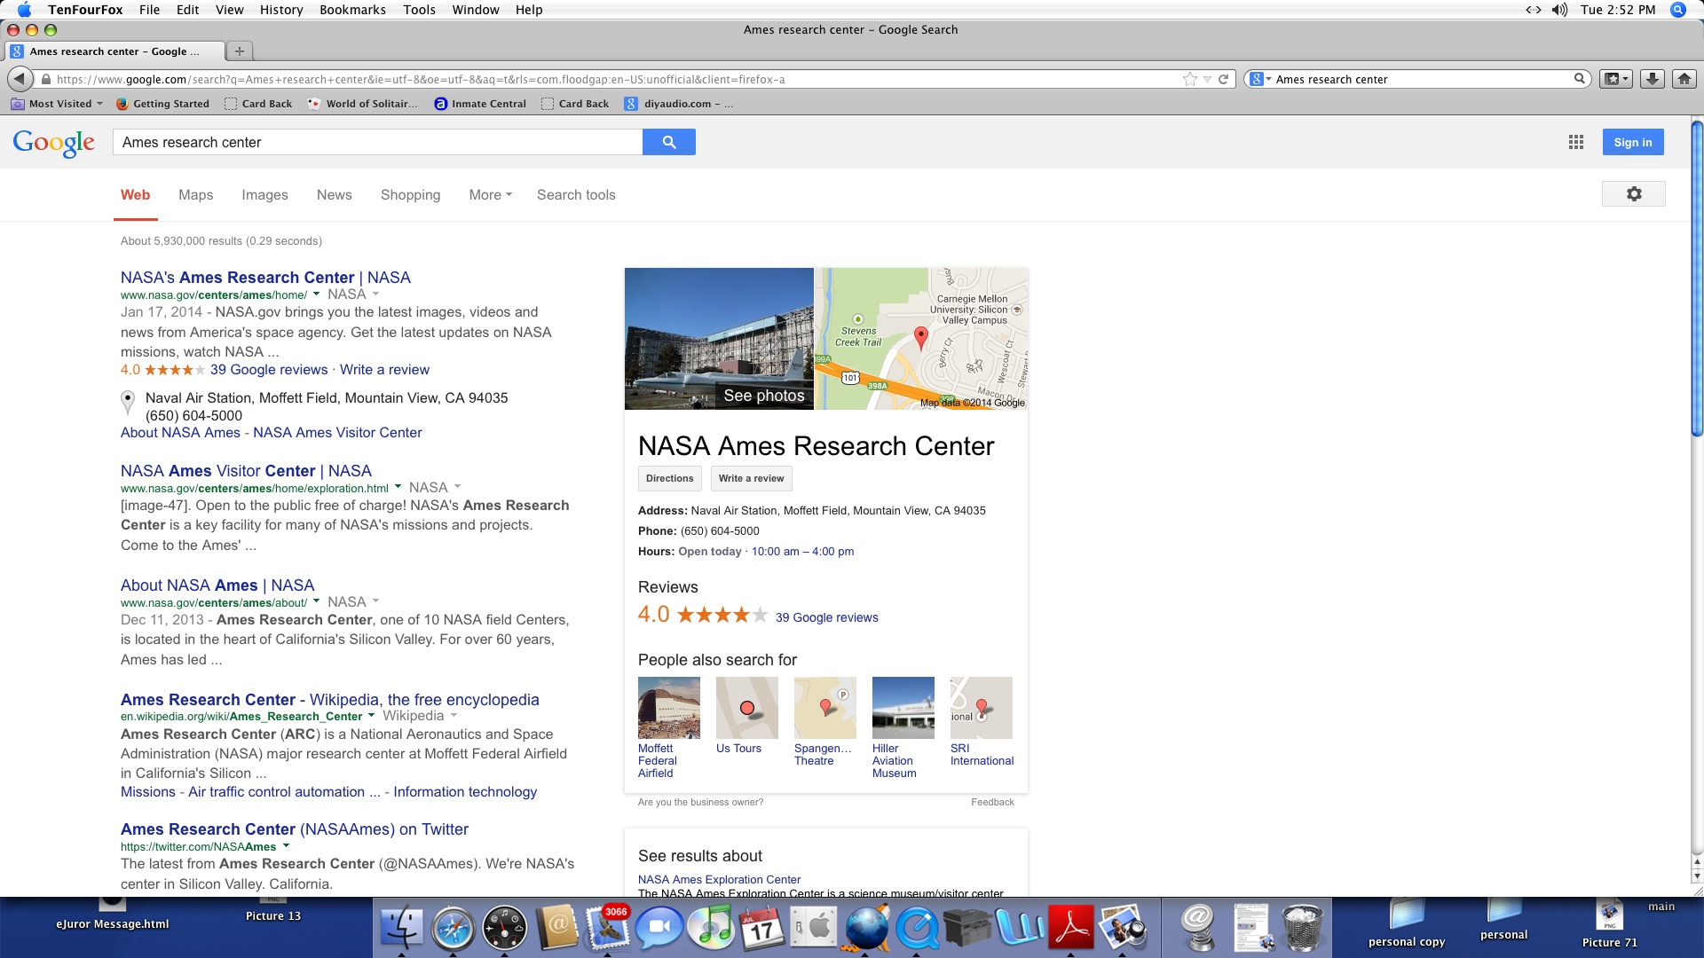Viewport: 1704px width, 958px height.
Task: Expand the More search options dropdown
Action: [490, 195]
